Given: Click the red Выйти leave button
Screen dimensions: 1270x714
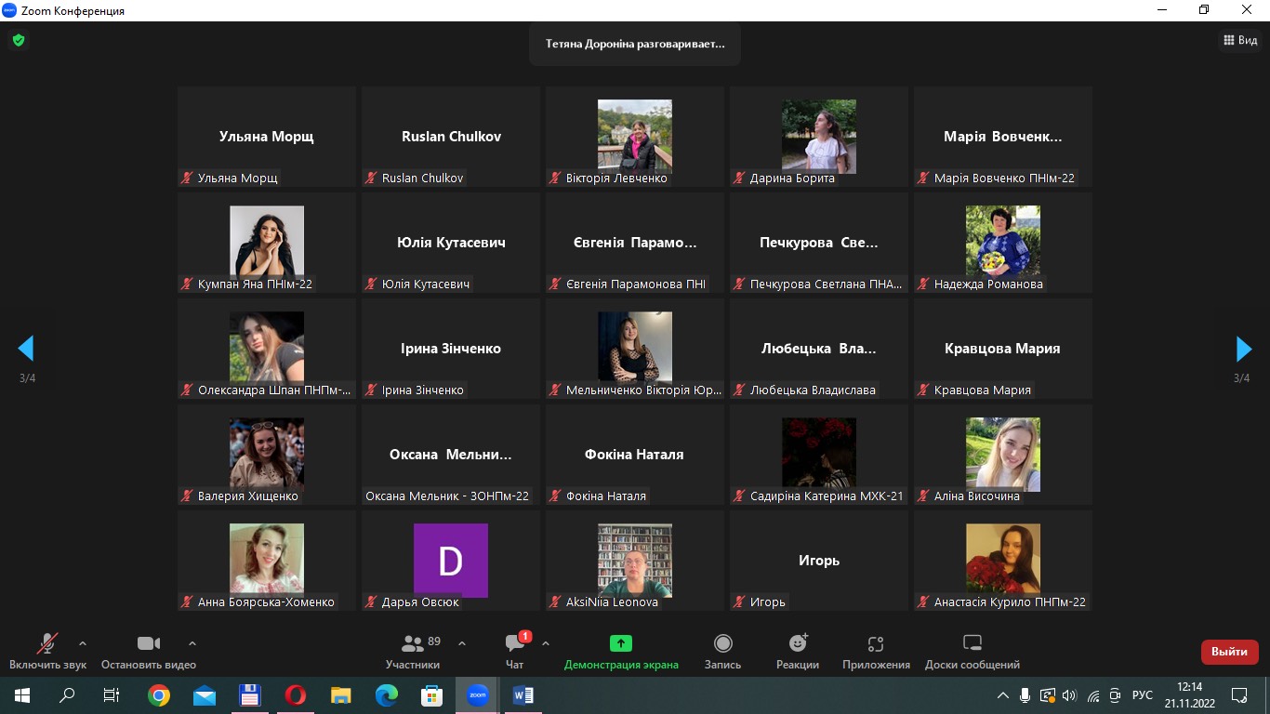Looking at the screenshot, I should coord(1229,652).
